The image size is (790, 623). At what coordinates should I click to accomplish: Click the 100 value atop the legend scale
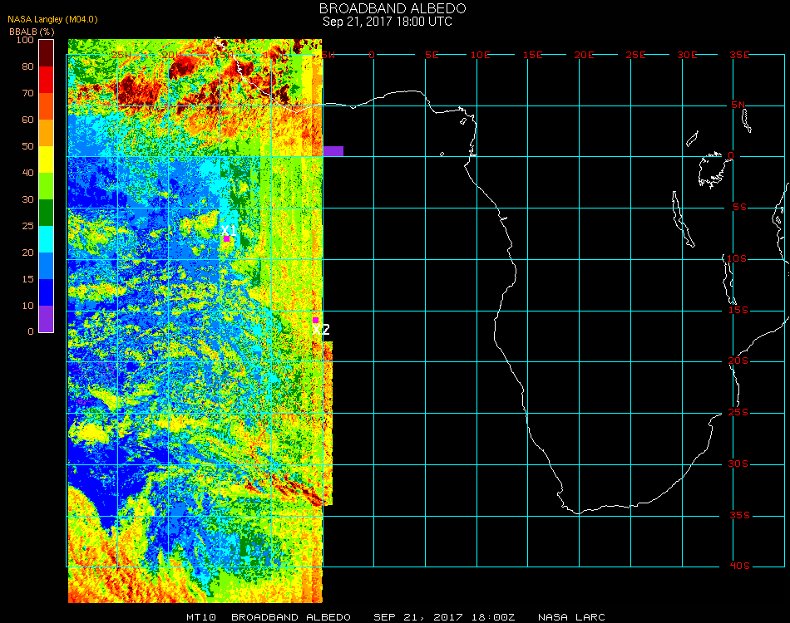24,40
